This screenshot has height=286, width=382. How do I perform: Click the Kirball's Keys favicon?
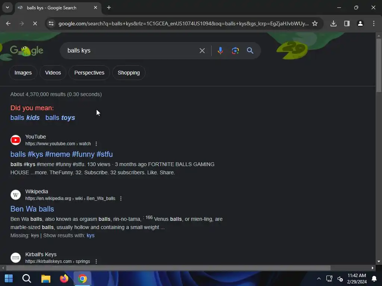point(16,258)
